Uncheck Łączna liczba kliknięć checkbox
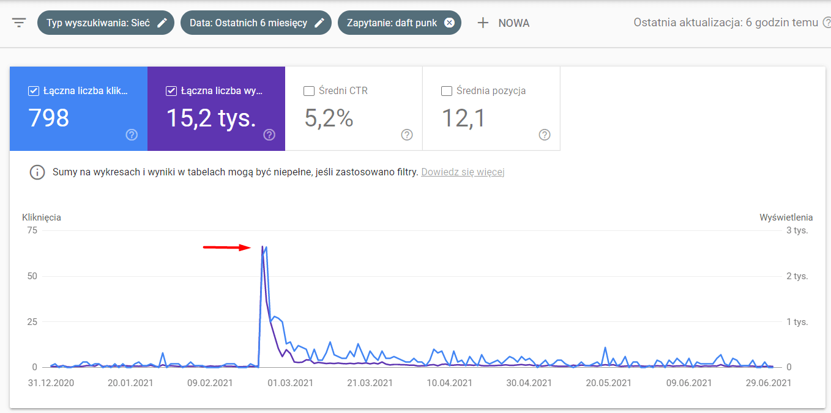Screen dimensions: 831x413 (x=34, y=91)
